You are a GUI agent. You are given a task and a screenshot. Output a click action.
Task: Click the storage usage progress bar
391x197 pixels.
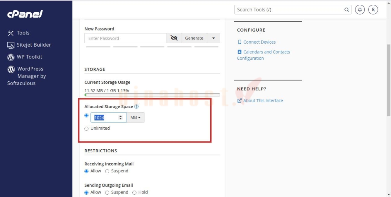pos(152,95)
